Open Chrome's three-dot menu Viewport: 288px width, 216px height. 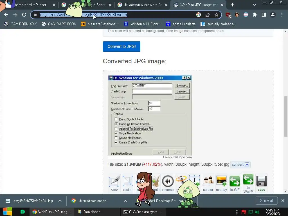[282, 15]
